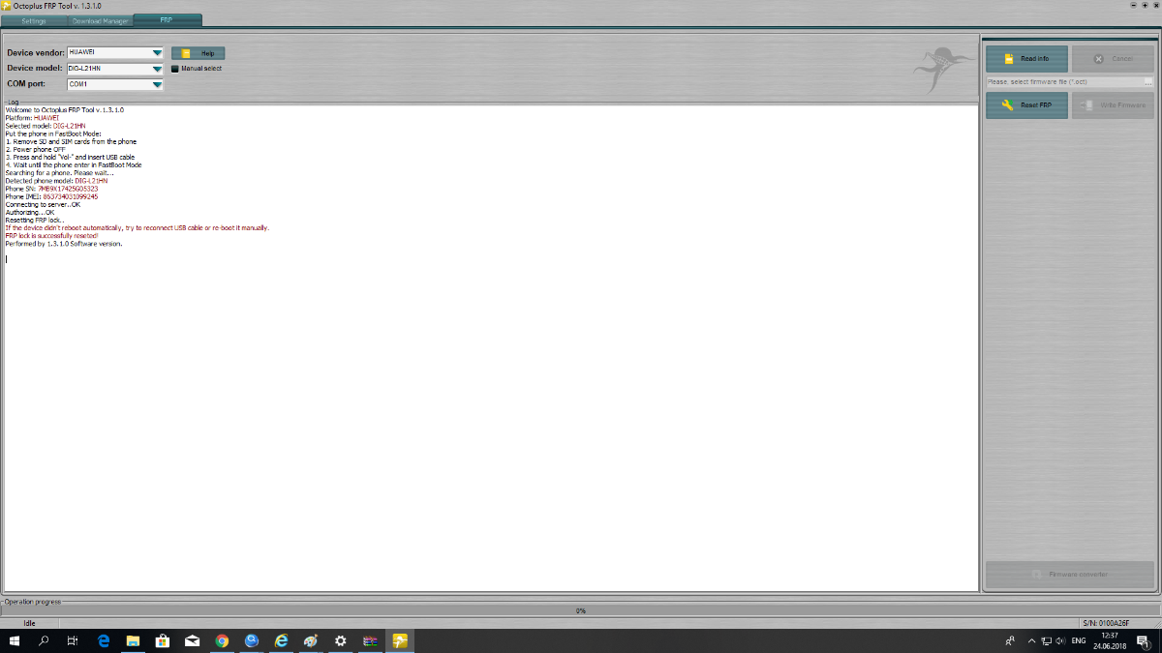
Task: Click the 'Detected phone model' log line
Action: [56, 181]
